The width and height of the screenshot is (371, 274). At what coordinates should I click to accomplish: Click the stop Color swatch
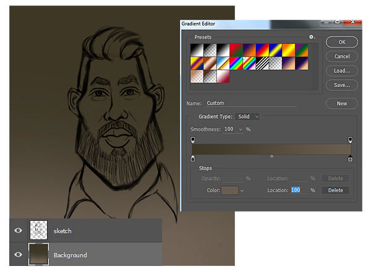tap(230, 191)
